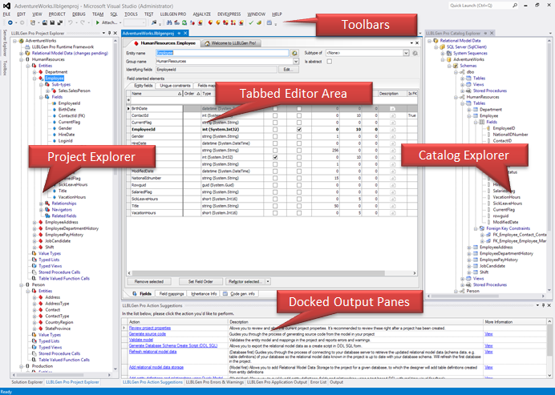Image resolution: width=555 pixels, height=395 pixels.
Task: Expand dbo Stored Procedures in Catalog Explorer
Action: coord(462,91)
